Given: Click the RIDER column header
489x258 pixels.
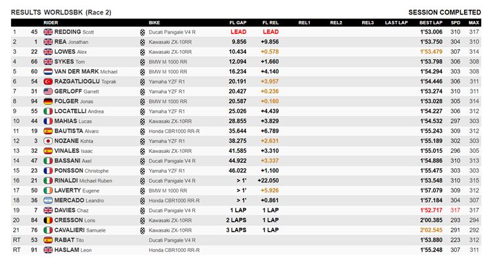Looking at the screenshot, I should click(51, 22).
